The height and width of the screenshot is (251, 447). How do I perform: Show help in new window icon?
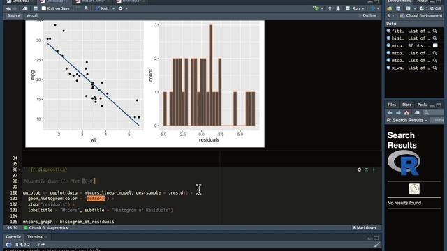coord(417,113)
